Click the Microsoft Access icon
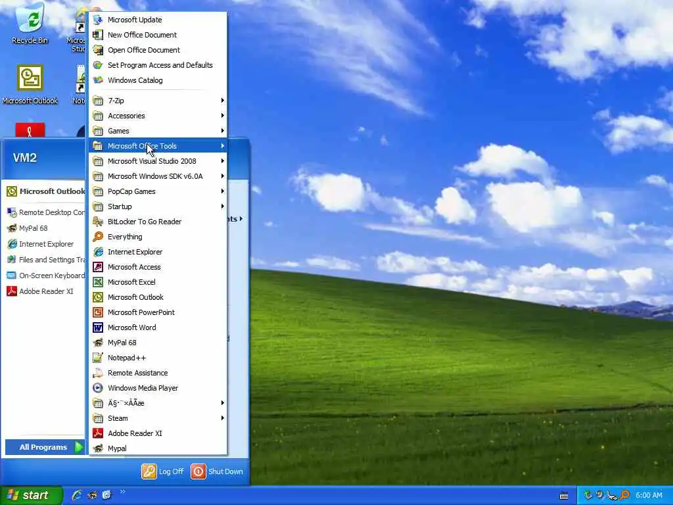The width and height of the screenshot is (673, 505). coord(98,267)
